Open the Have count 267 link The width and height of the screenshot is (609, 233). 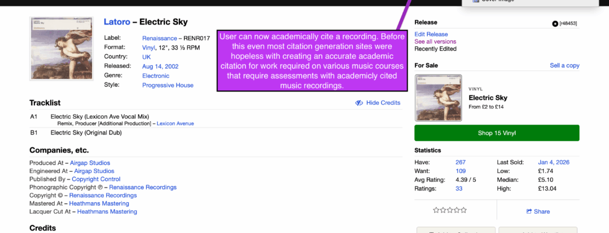click(x=460, y=162)
